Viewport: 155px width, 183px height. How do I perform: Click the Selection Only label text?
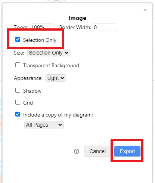coord(40,40)
